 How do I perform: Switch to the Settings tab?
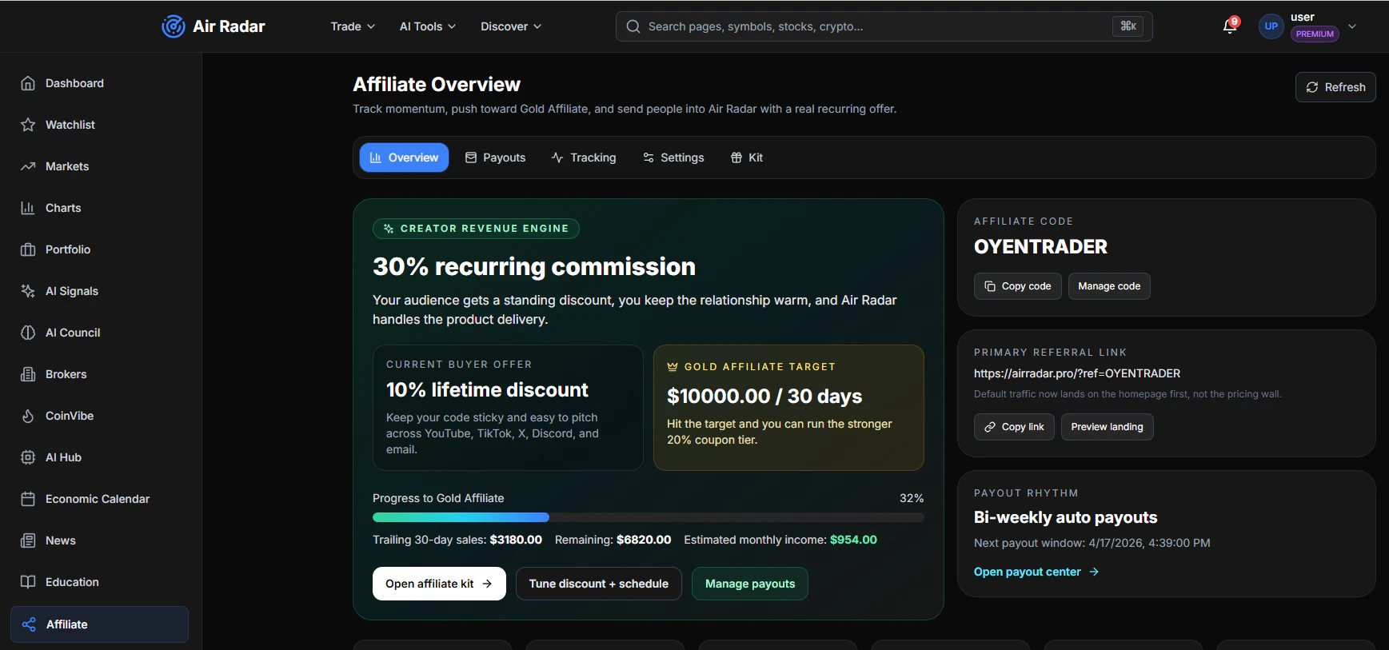[x=673, y=158]
